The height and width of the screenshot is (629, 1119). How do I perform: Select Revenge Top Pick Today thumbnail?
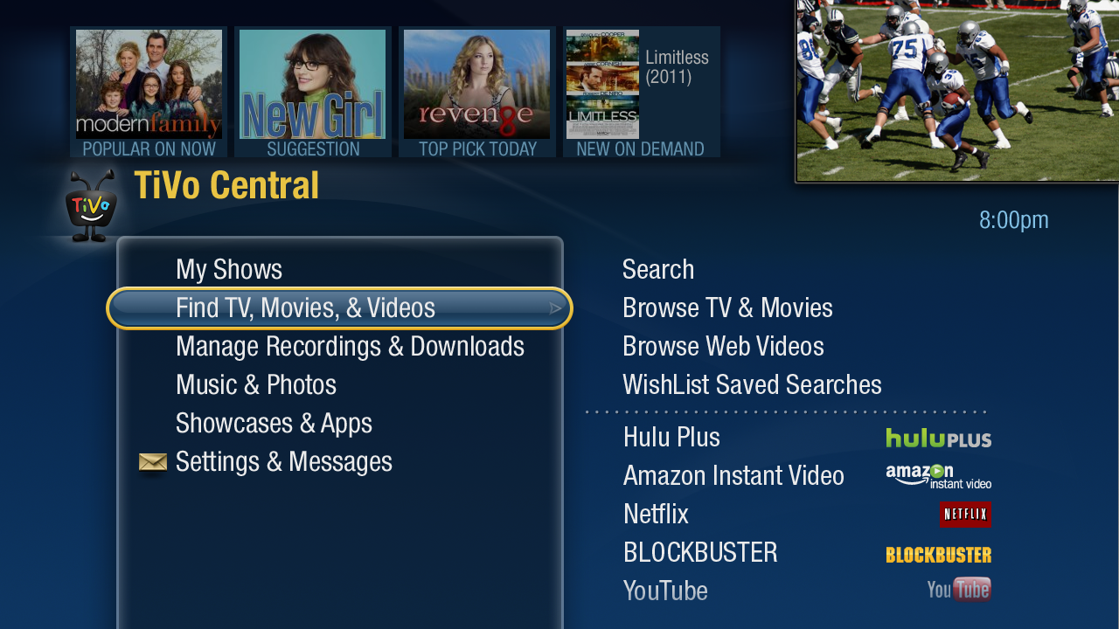(477, 92)
